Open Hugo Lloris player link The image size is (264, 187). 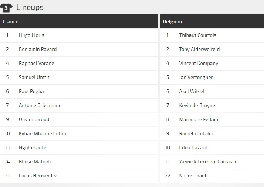pyautogui.click(x=31, y=35)
